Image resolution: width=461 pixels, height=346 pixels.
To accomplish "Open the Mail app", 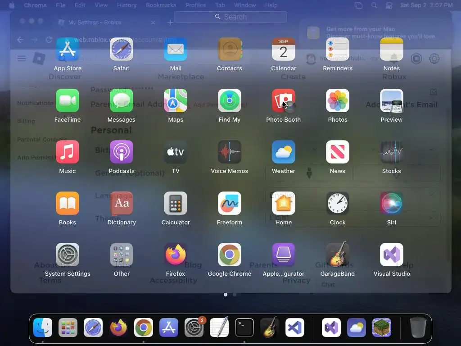I will [x=176, y=49].
